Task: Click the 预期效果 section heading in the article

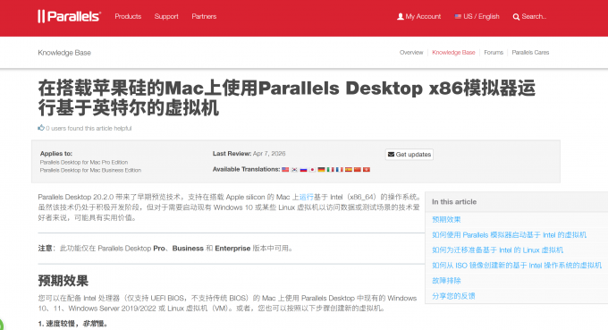Action: tap(63, 280)
